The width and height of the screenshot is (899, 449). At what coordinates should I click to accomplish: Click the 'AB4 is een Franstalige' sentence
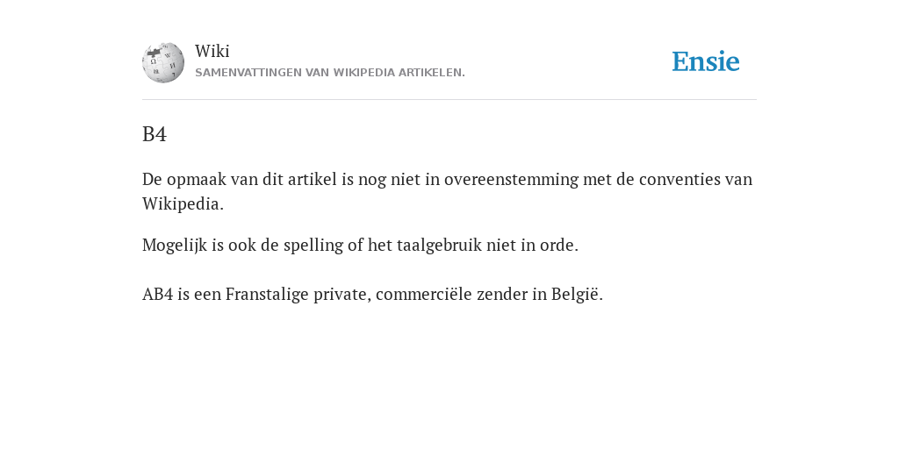[372, 295]
